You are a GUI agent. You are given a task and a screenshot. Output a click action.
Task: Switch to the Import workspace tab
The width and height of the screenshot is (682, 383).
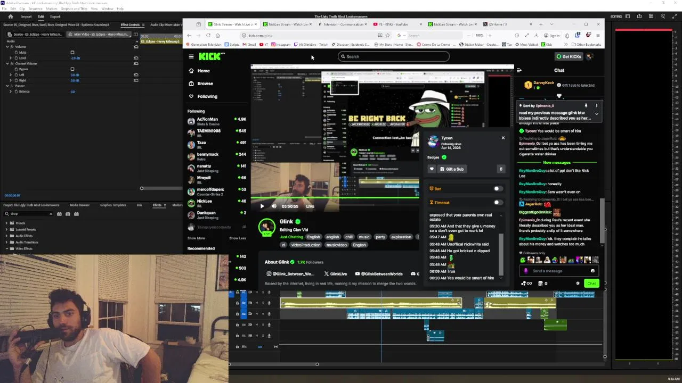coord(26,16)
